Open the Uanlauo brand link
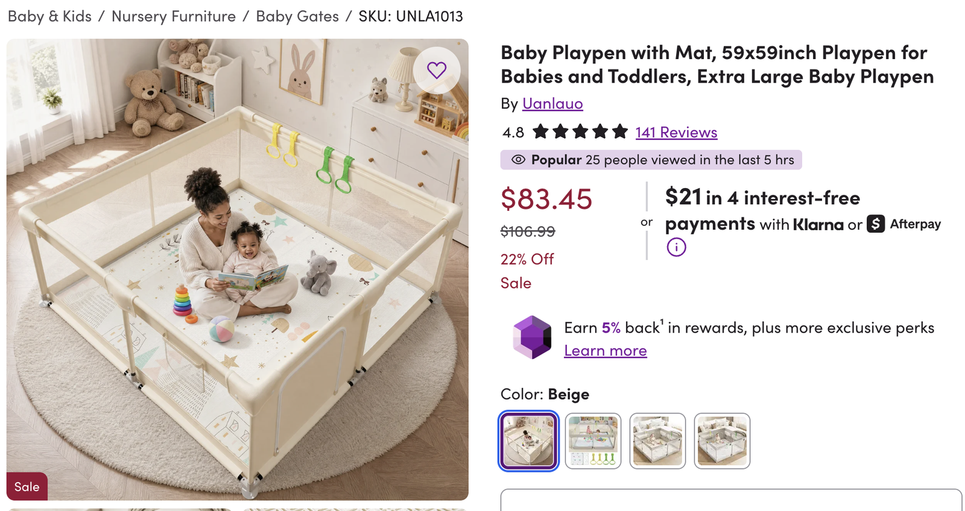The image size is (965, 511). click(x=552, y=104)
